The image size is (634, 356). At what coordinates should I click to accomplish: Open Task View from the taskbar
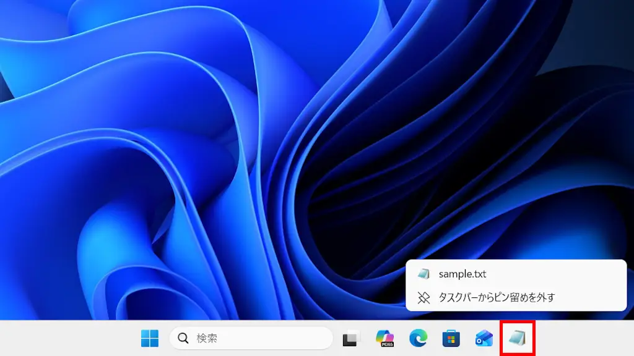[x=351, y=339]
